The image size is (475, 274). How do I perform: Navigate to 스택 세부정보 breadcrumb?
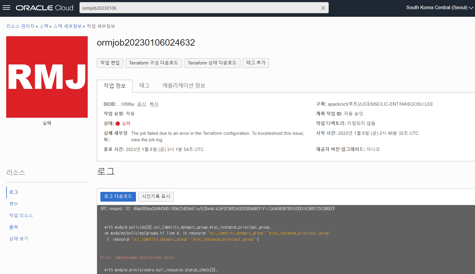point(67,26)
